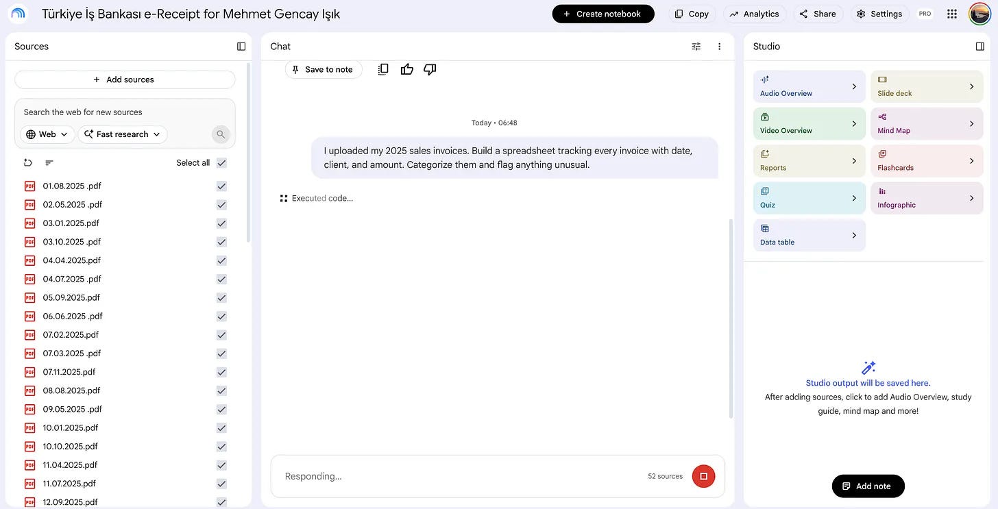Screen dimensions: 998x509
Task: Click the refresh sources icon
Action: click(28, 163)
